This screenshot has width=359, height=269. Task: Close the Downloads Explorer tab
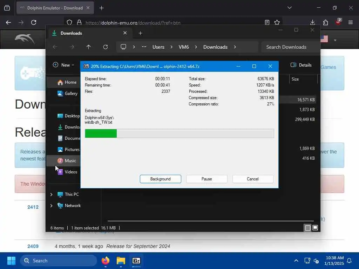coord(125,33)
